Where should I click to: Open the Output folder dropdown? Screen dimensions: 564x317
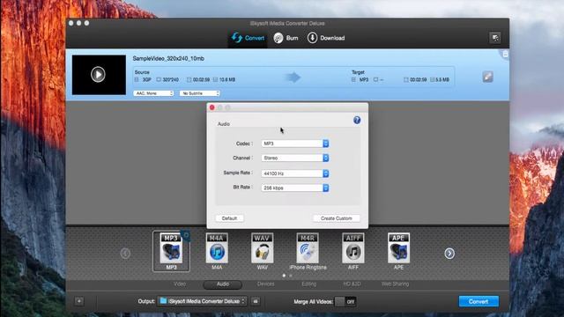[x=202, y=301]
